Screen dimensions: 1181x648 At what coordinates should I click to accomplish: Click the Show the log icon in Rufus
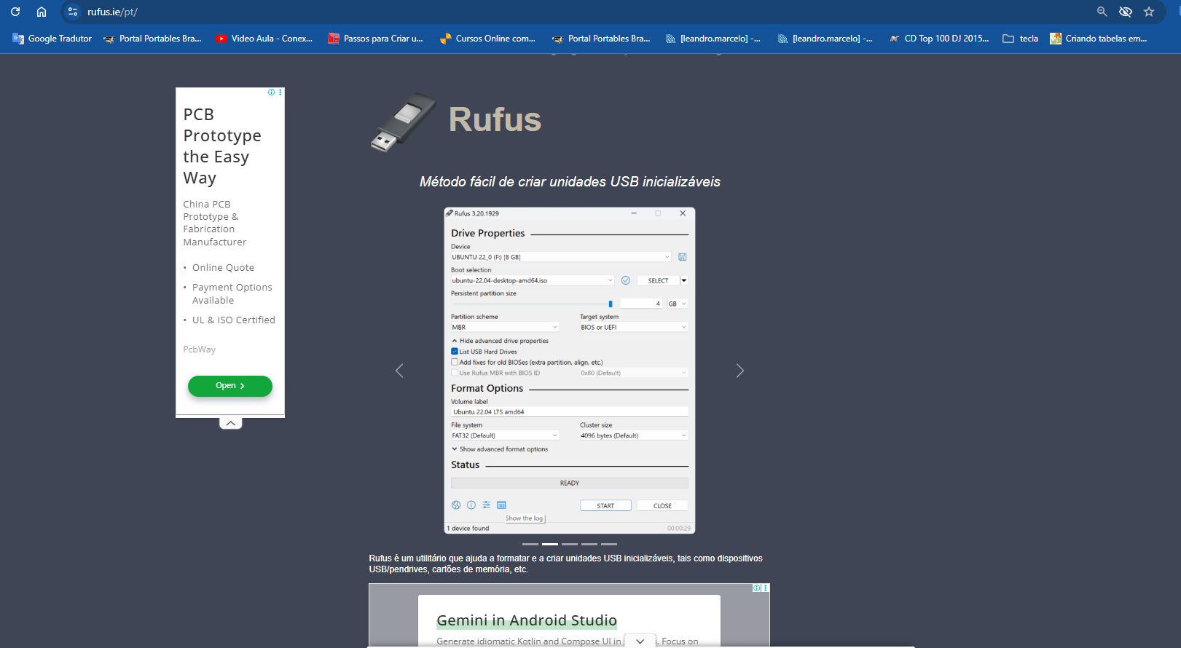(x=502, y=505)
